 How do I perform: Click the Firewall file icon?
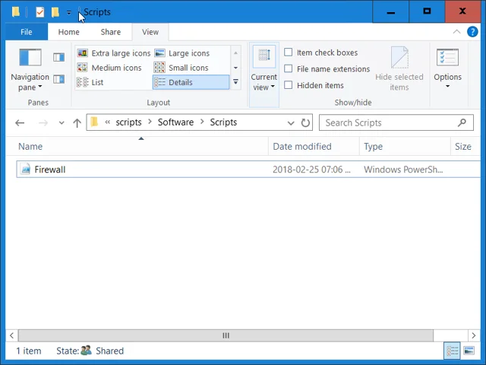point(25,169)
